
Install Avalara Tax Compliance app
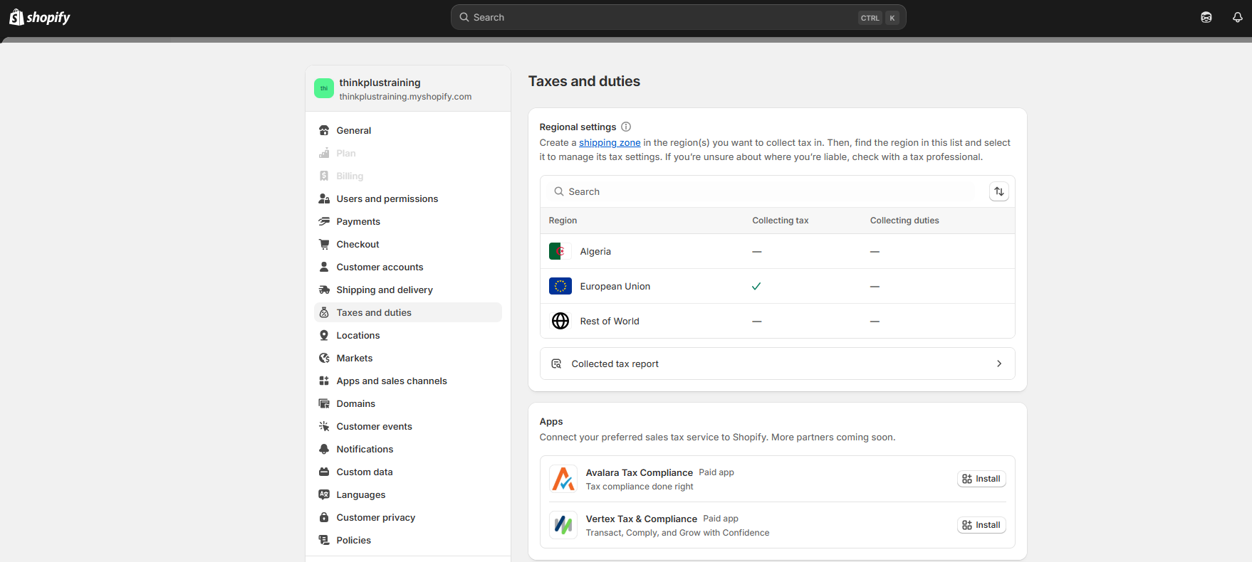[x=981, y=479]
